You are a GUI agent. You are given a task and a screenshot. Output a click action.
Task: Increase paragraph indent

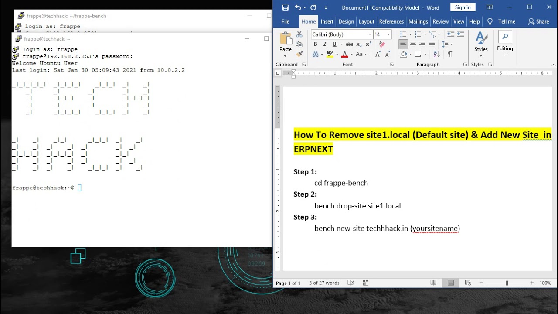tap(460, 34)
